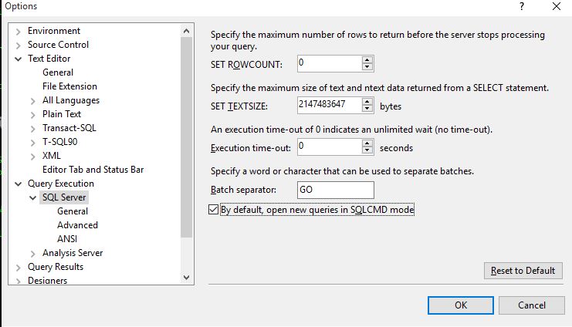Cancel the Options dialog
The height and width of the screenshot is (327, 572).
click(532, 305)
